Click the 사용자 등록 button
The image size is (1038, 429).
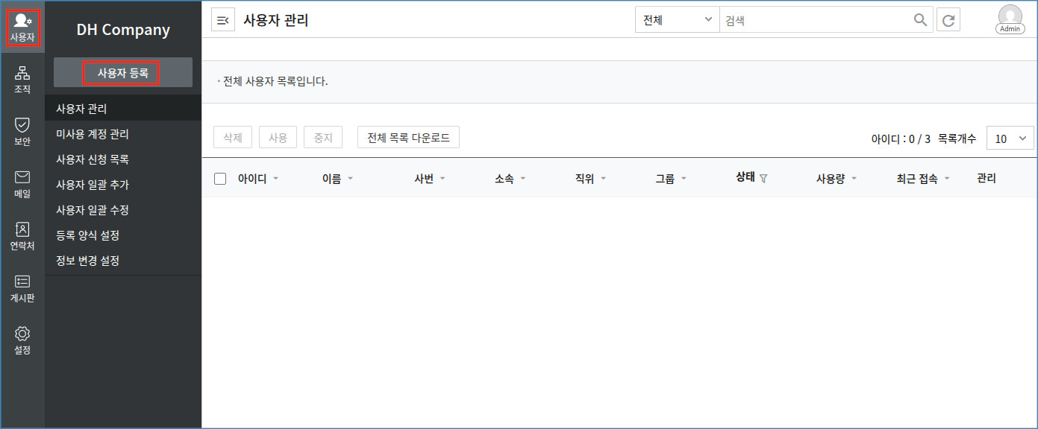coord(123,73)
